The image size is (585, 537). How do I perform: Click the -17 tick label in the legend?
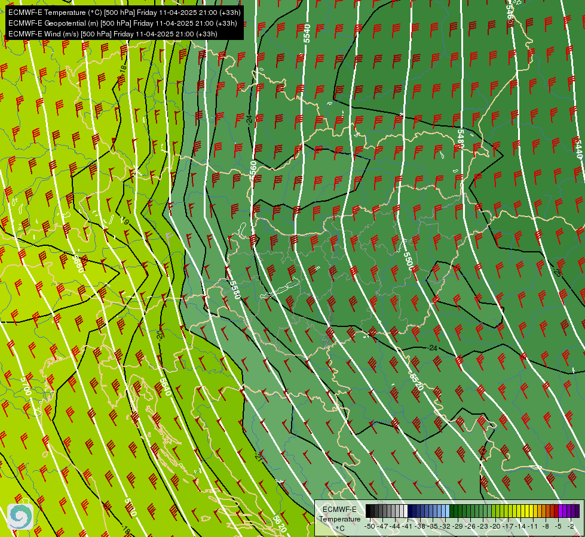[508, 526]
